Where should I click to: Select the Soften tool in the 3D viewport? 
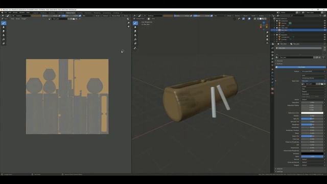tap(135, 27)
